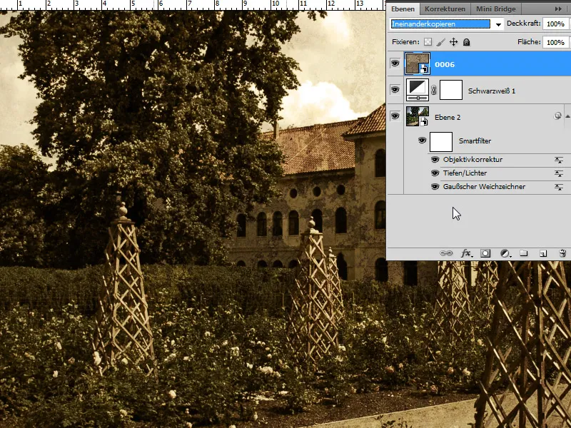Click the Schwarzweiß 1 mask link chain
571x428 pixels.
434,91
